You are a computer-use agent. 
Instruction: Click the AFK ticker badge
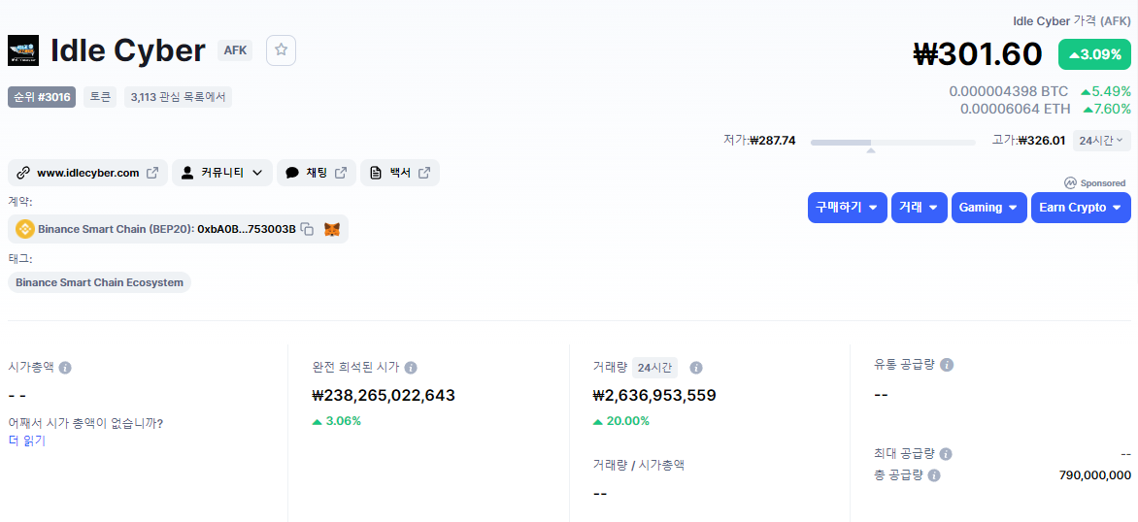(x=235, y=50)
